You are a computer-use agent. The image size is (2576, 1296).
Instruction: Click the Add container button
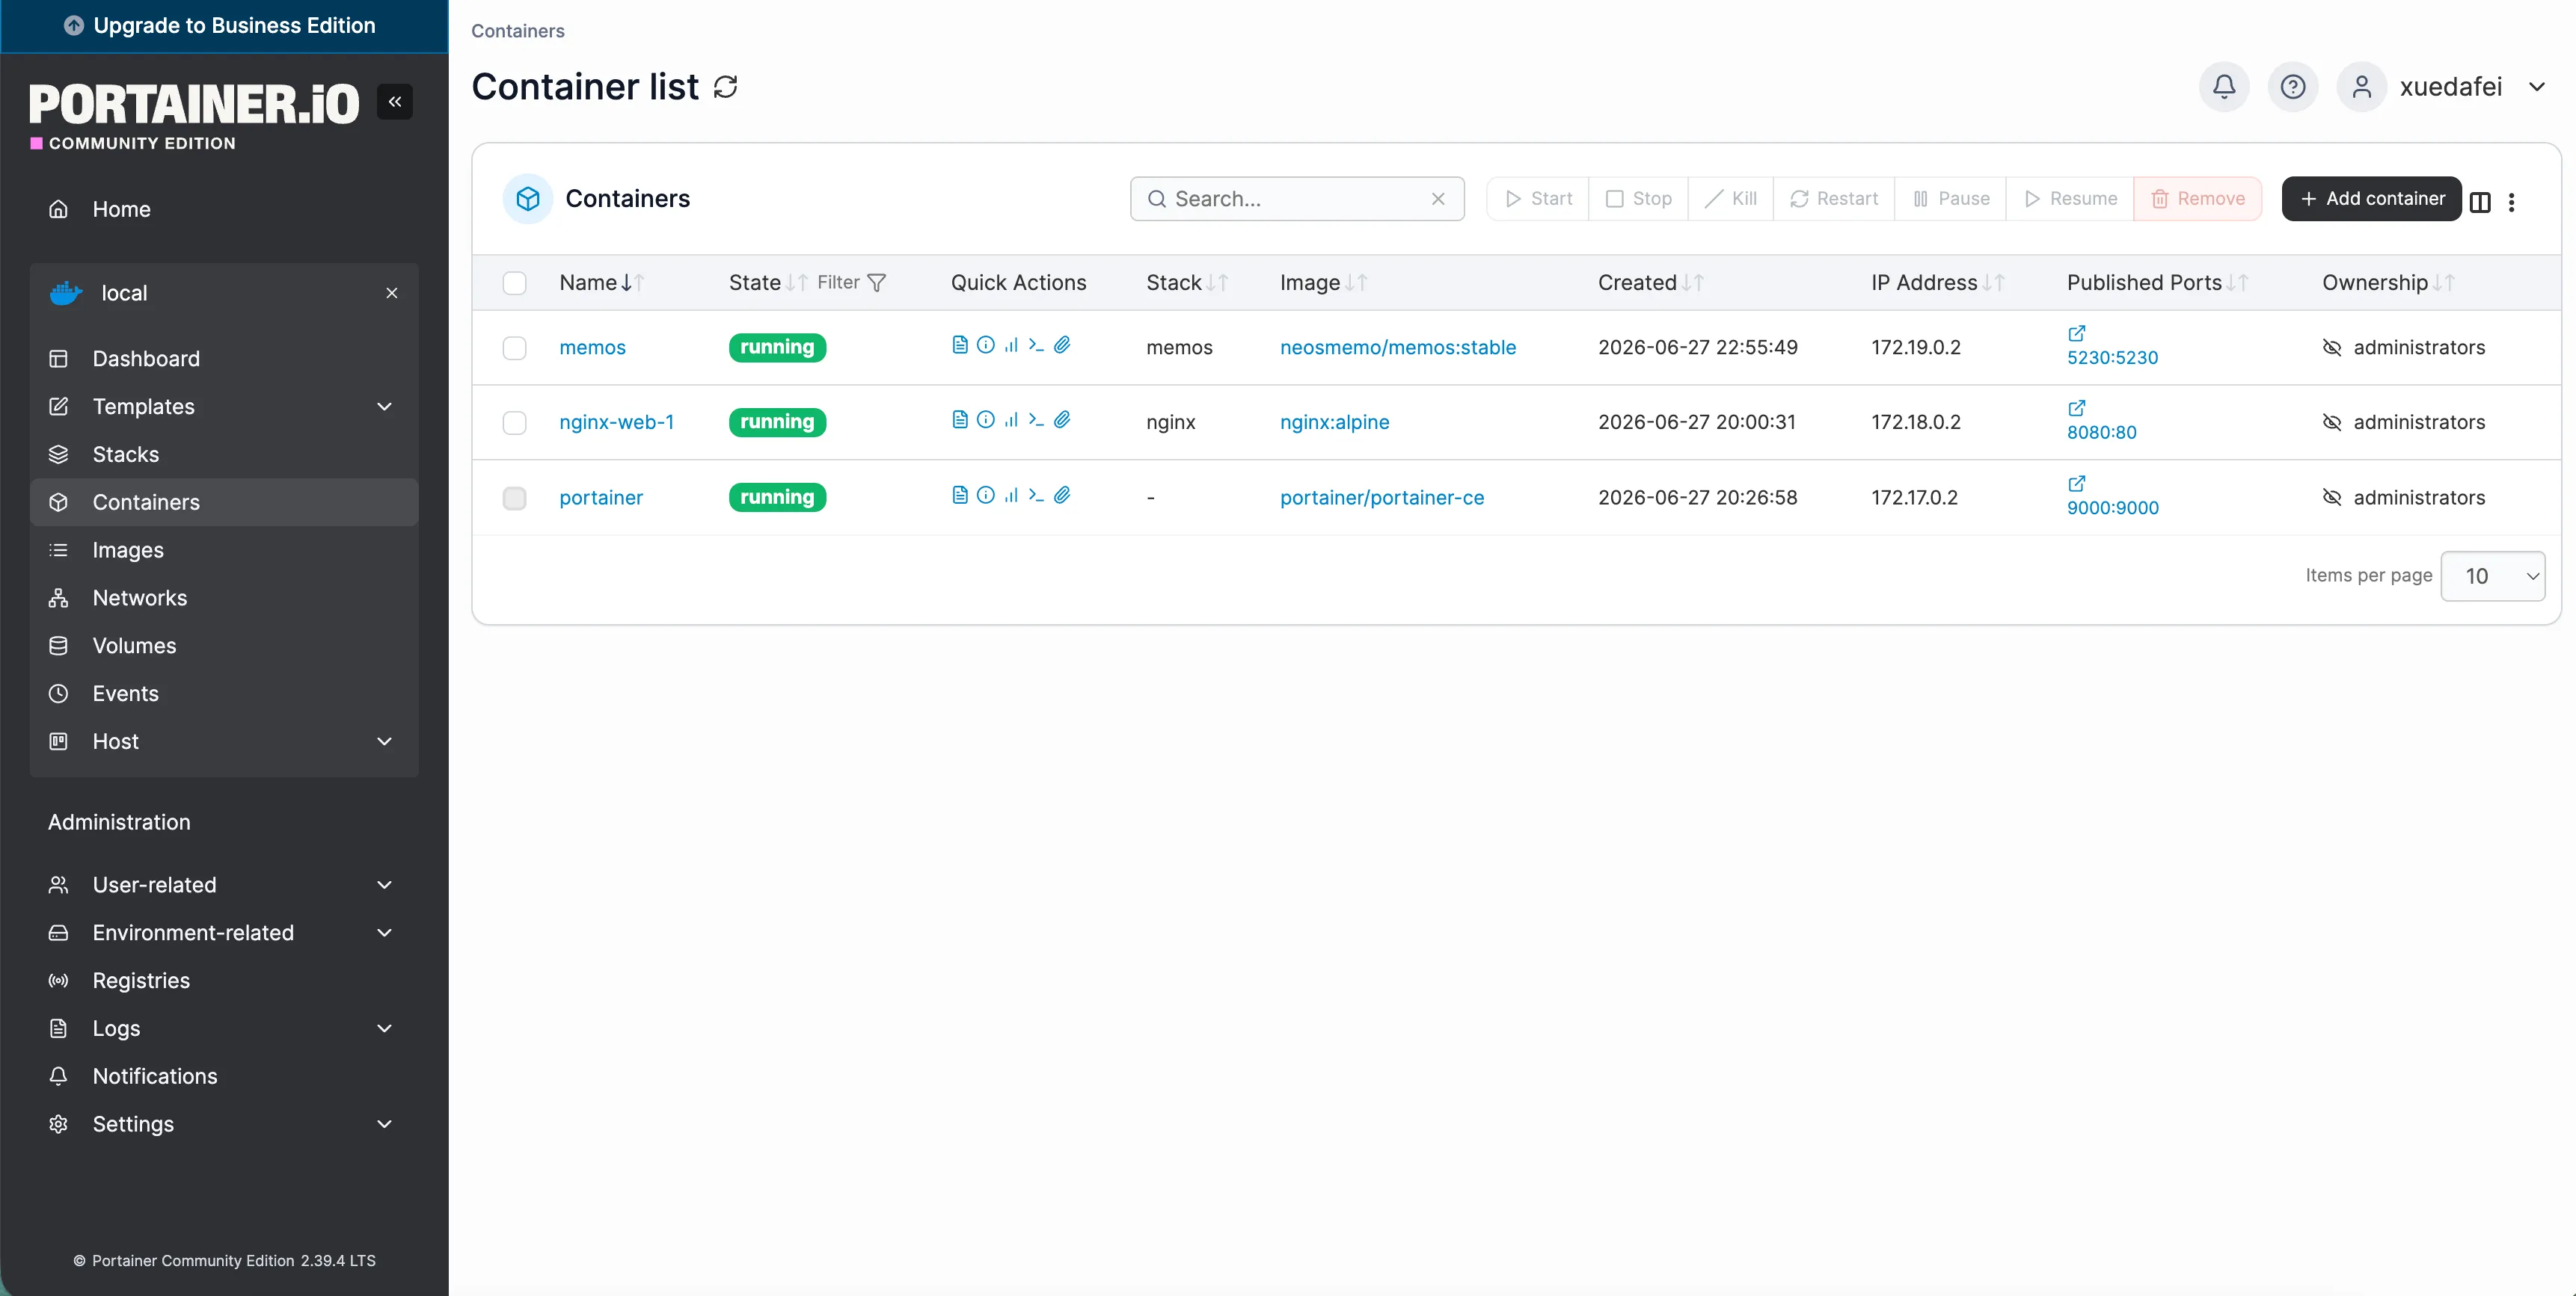(x=2372, y=199)
